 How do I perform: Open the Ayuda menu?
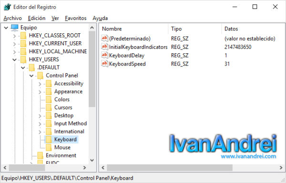coord(100,18)
